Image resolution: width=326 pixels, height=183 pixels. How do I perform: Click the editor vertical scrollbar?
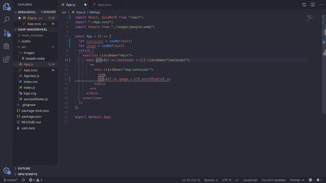pos(324,65)
